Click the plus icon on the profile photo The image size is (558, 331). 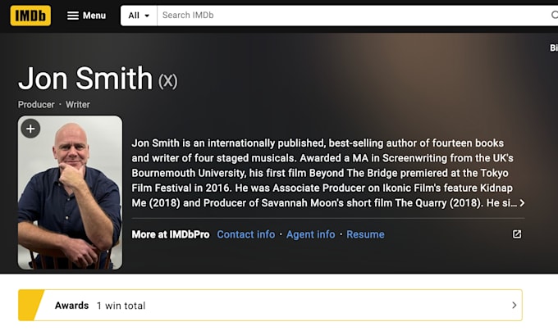[30, 129]
